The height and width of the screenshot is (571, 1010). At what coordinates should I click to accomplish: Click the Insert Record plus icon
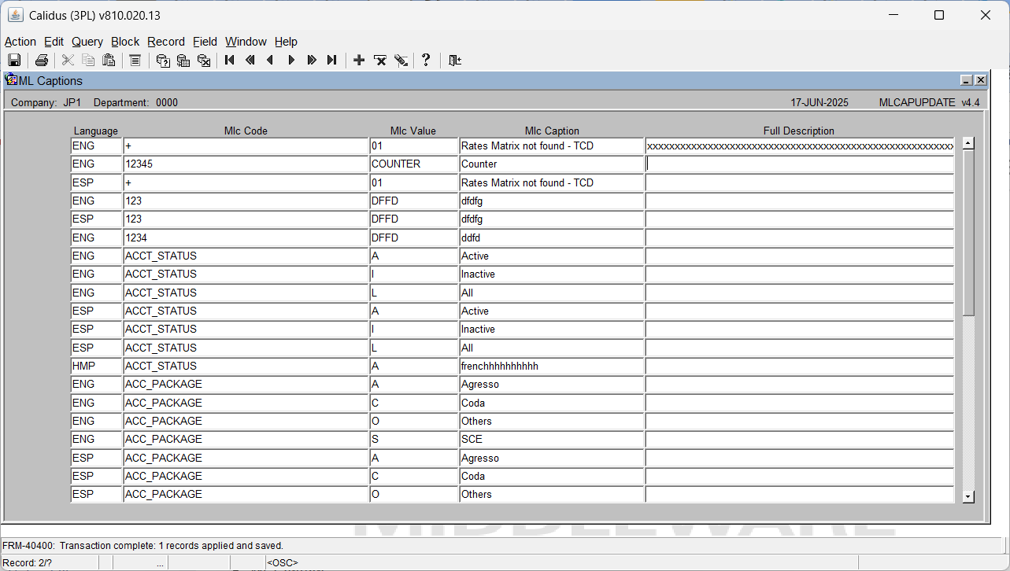coord(359,61)
